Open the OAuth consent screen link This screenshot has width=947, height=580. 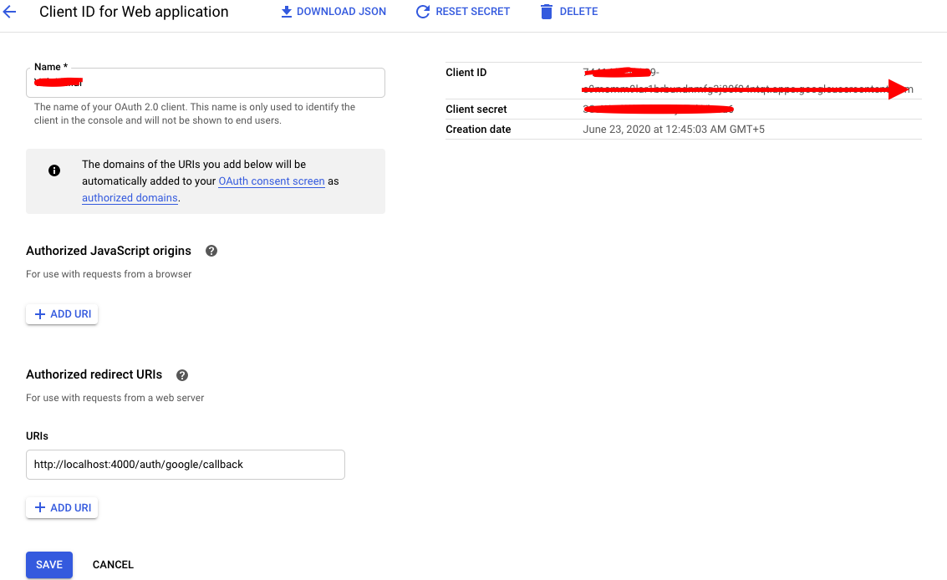click(272, 181)
